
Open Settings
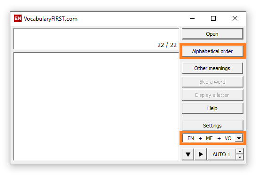(x=212, y=126)
